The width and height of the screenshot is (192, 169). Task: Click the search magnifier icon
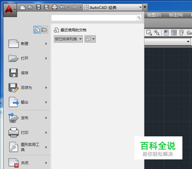tap(139, 18)
